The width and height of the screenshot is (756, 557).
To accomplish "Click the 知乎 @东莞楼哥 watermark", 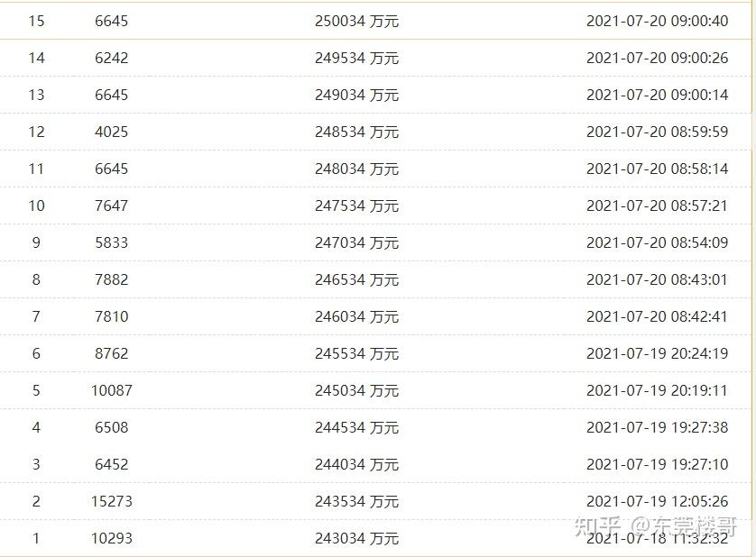I will pos(655,525).
